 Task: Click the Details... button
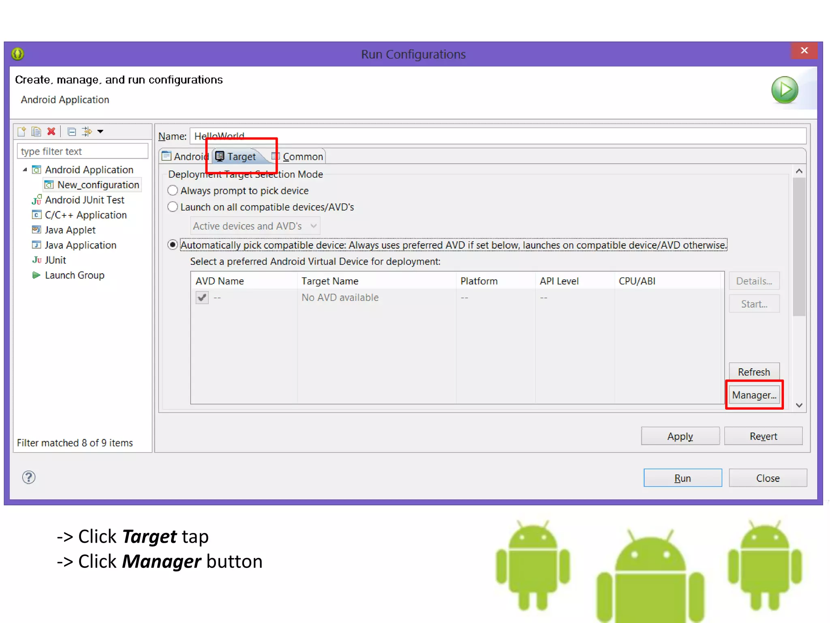pyautogui.click(x=754, y=281)
